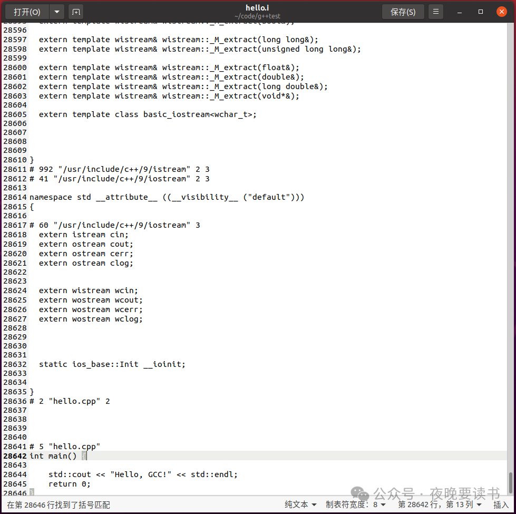Screen dimensions: 516x514
Task: Click the 'static ios_base::Init __ioinit;' line
Action: coord(112,364)
